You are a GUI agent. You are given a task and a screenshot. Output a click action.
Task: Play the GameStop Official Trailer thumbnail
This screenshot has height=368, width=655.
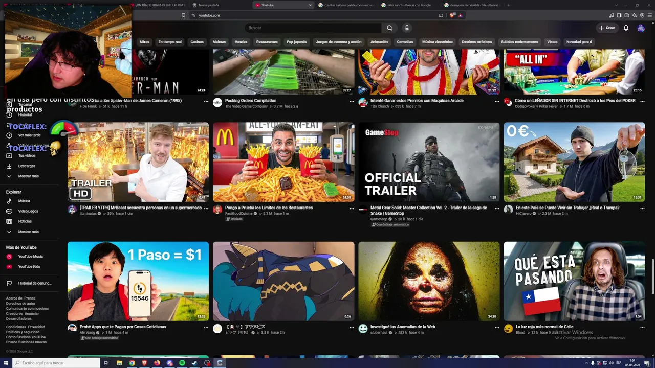point(429,162)
